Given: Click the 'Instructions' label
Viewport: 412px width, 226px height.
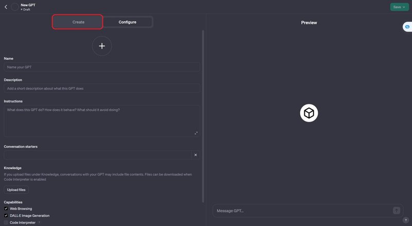Looking at the screenshot, I should (13, 101).
